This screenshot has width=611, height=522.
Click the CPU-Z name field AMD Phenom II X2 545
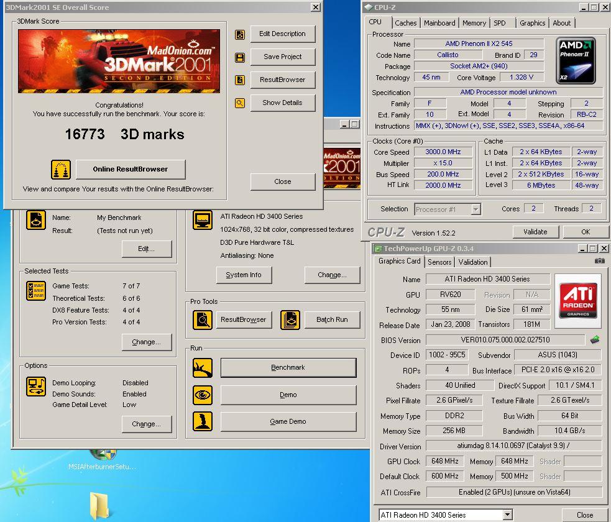point(479,43)
